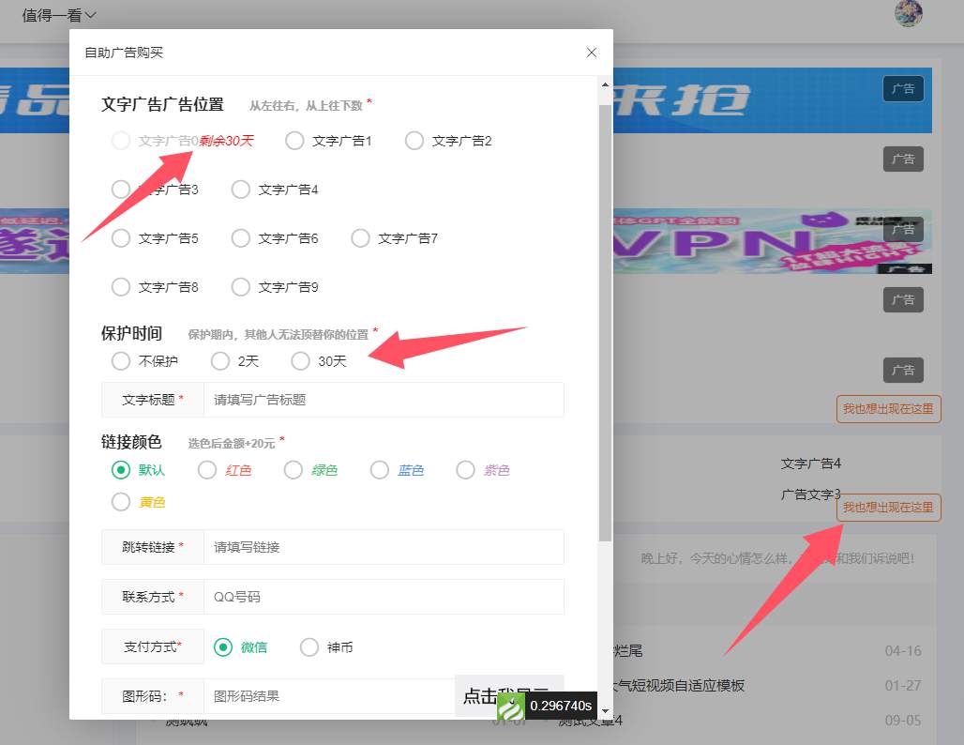Choose 不保护 protection option
Viewport: 964px width, 745px height.
[x=121, y=361]
